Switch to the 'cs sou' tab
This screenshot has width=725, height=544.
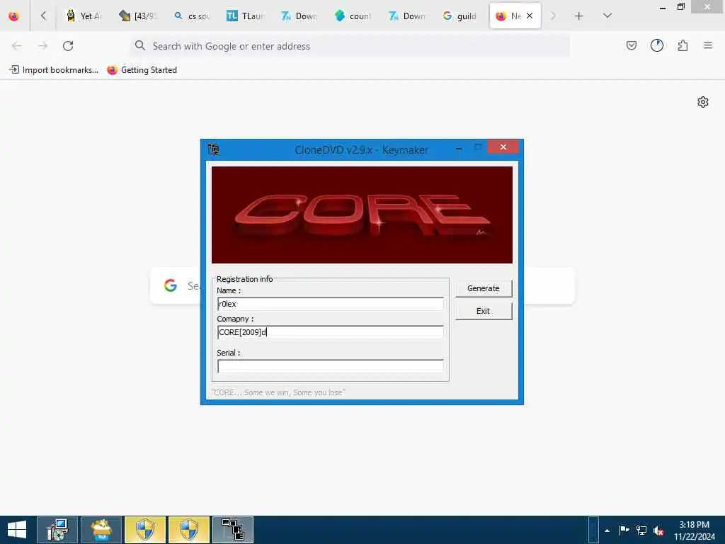191,16
